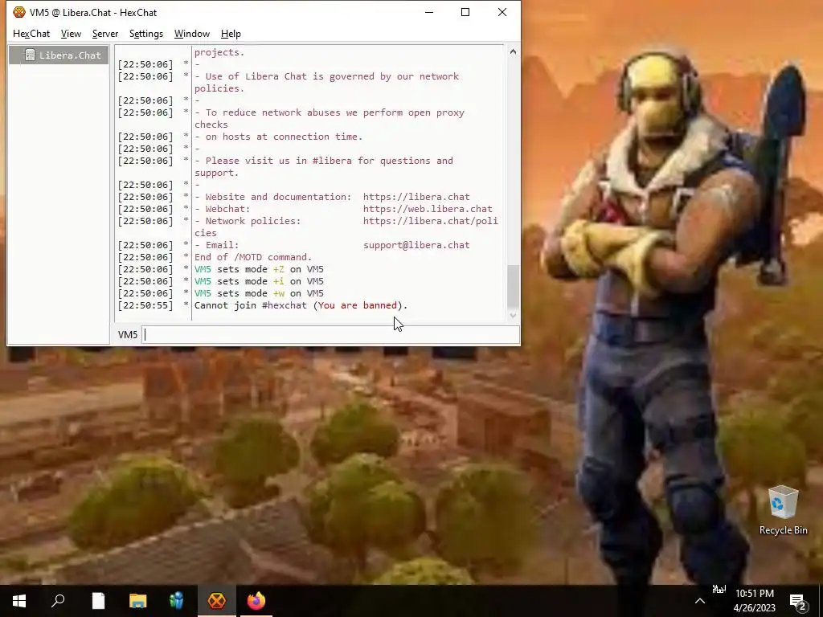823x617 pixels.
Task: Click the [22:50:55] timestamp
Action: 145,305
